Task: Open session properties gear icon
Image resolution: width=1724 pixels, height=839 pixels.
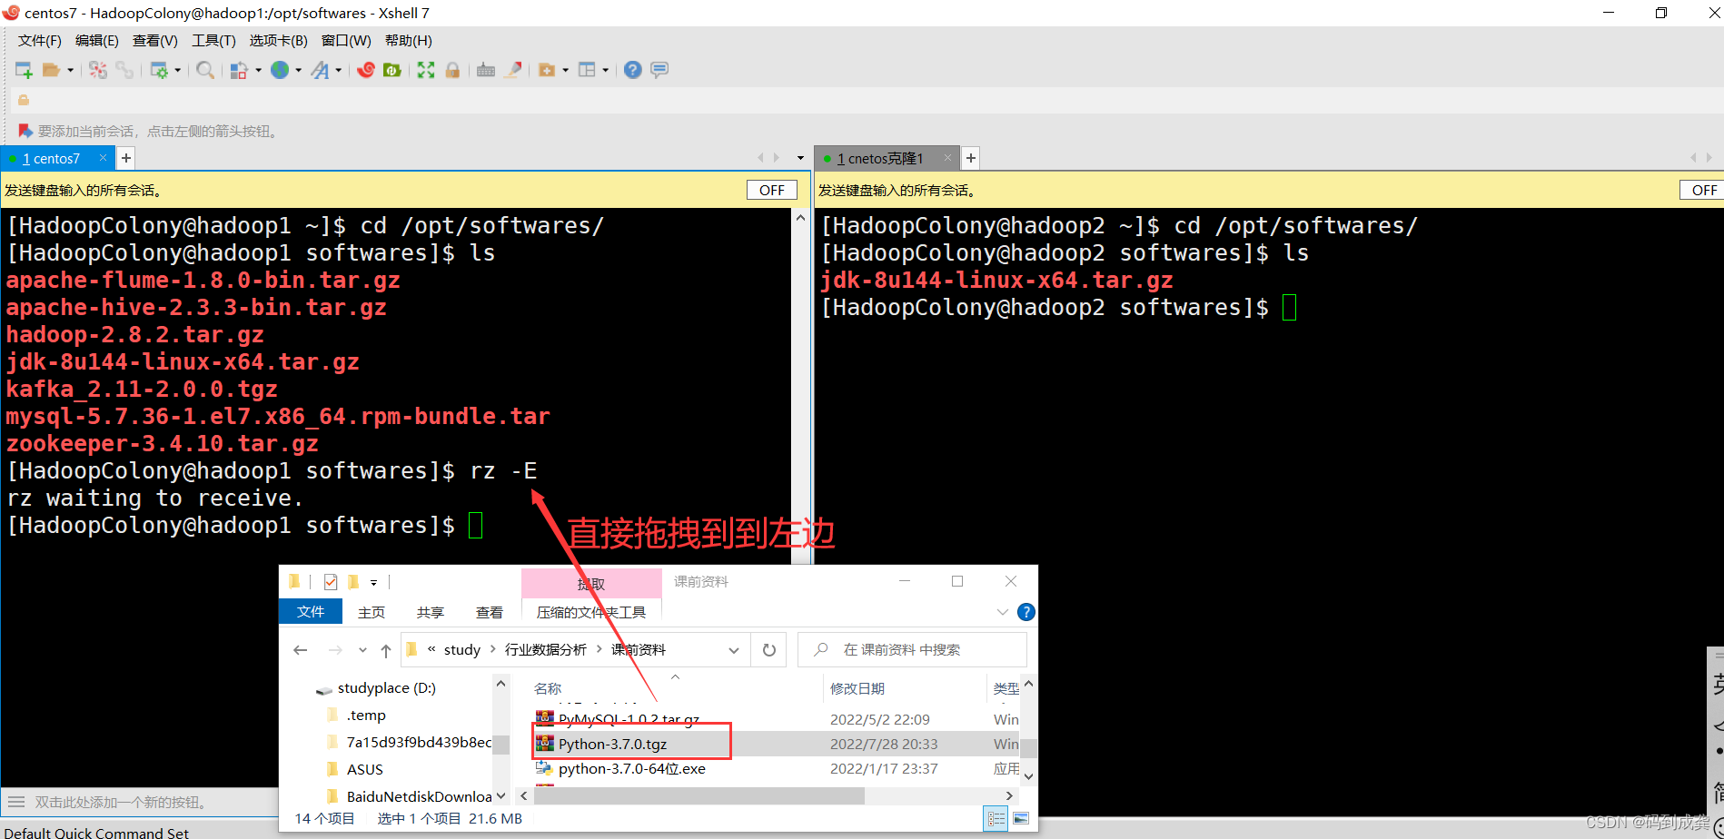Action: click(x=160, y=70)
